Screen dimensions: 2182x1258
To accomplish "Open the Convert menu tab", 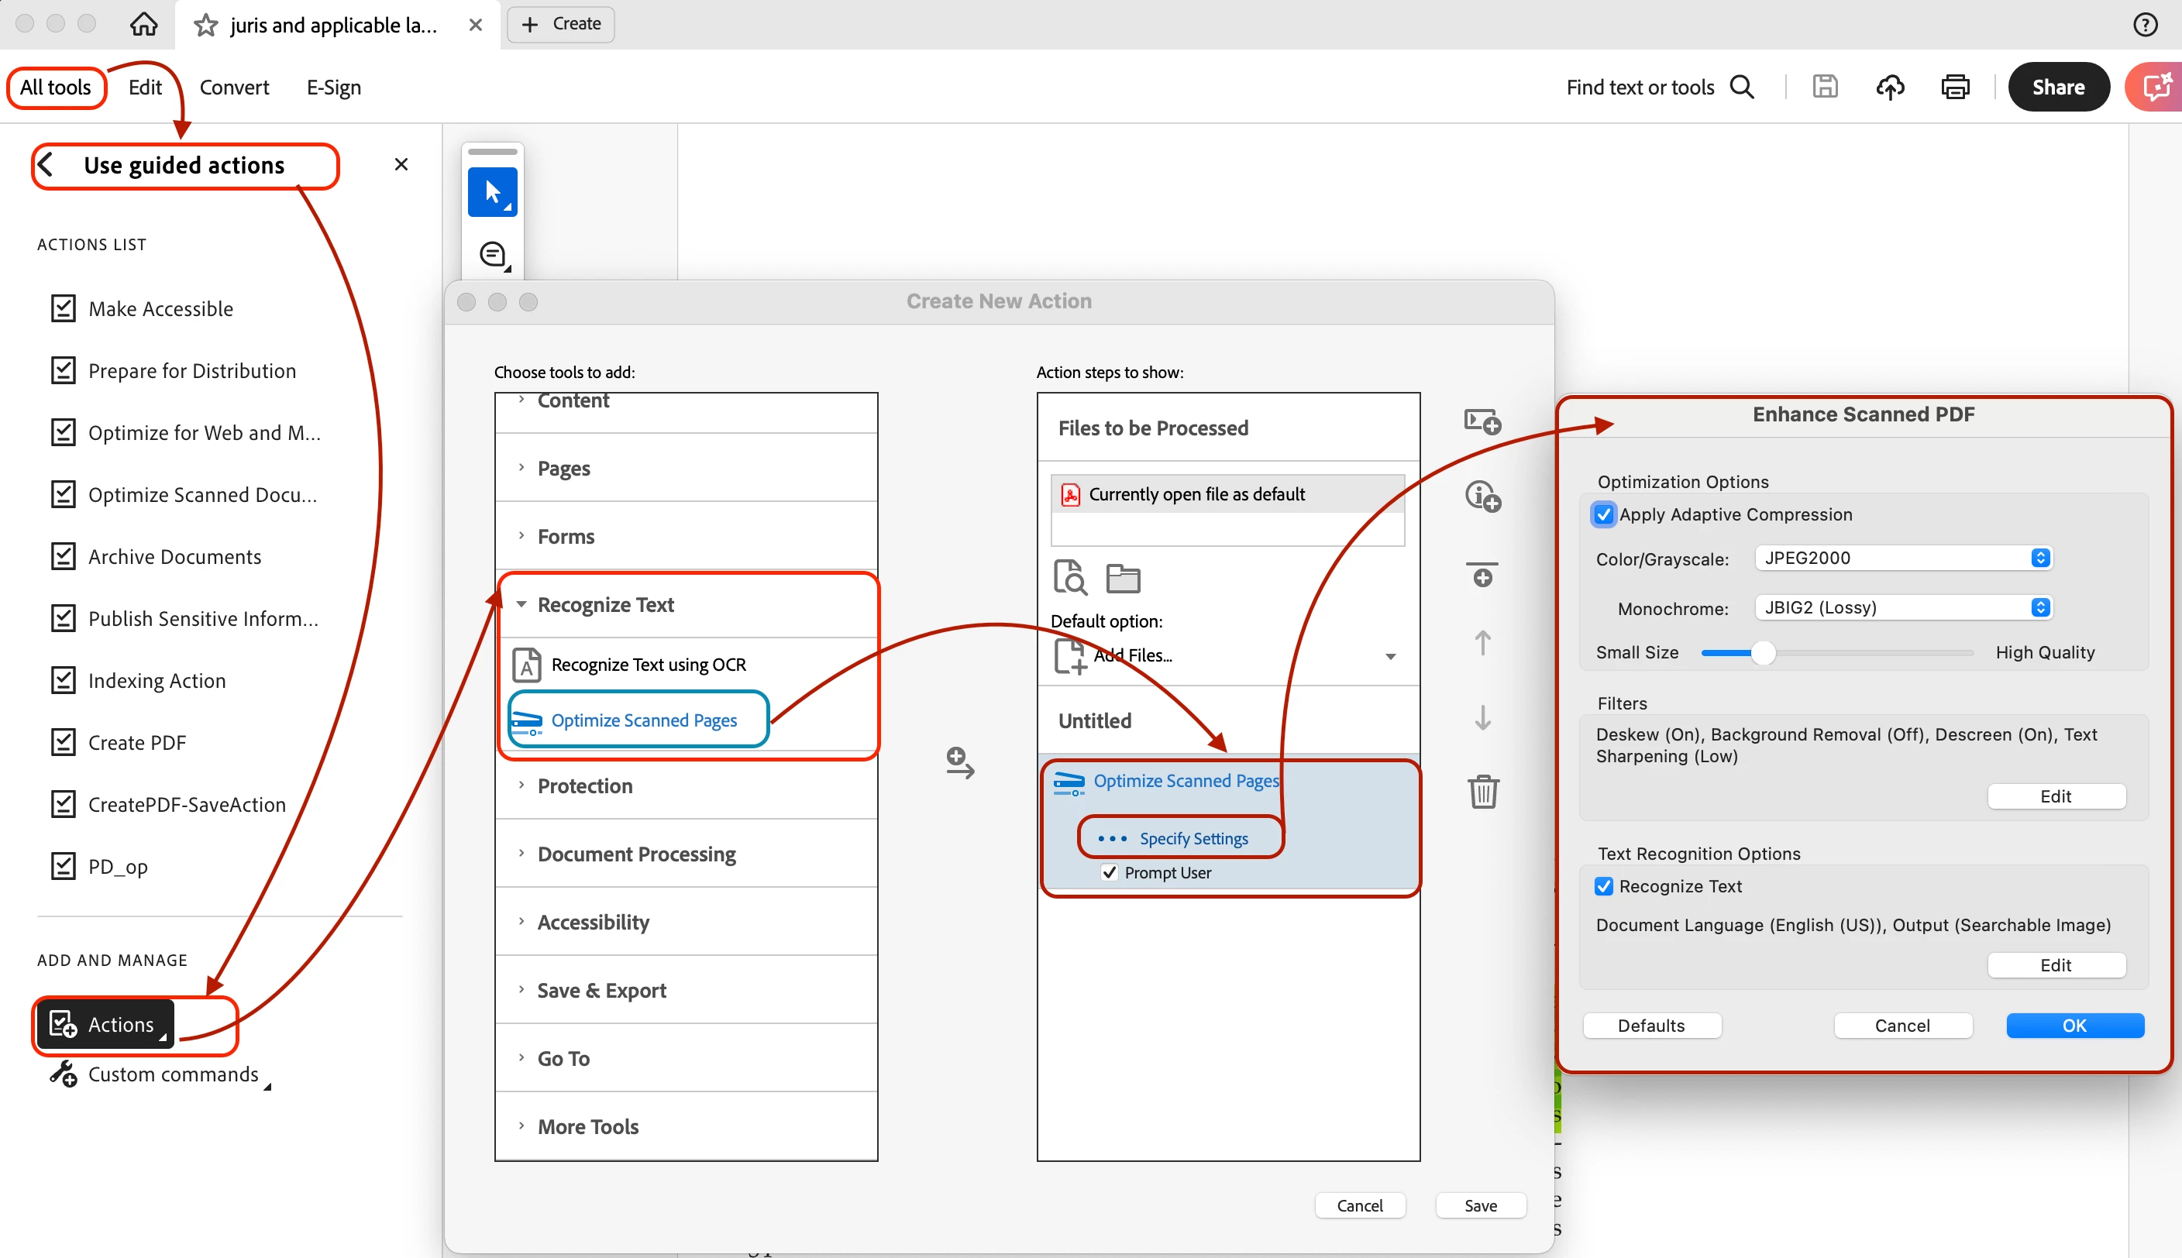I will [234, 88].
